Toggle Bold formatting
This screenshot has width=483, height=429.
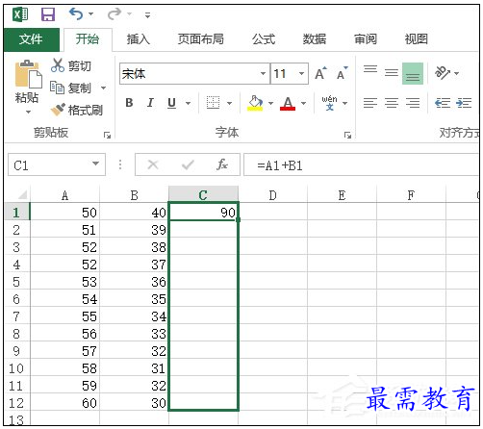(x=129, y=103)
